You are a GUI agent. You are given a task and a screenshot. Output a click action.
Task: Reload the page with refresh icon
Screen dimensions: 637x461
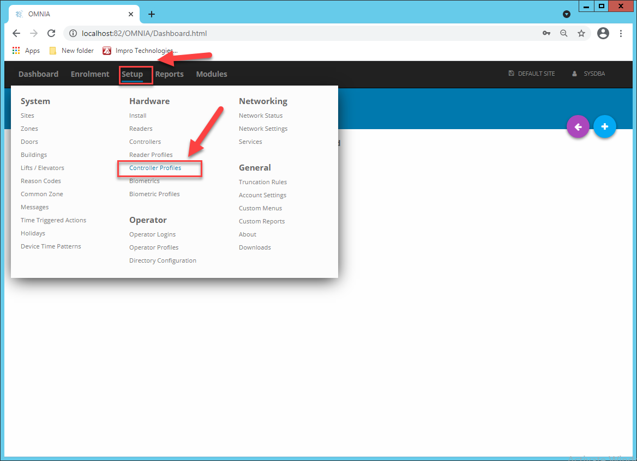coord(51,33)
